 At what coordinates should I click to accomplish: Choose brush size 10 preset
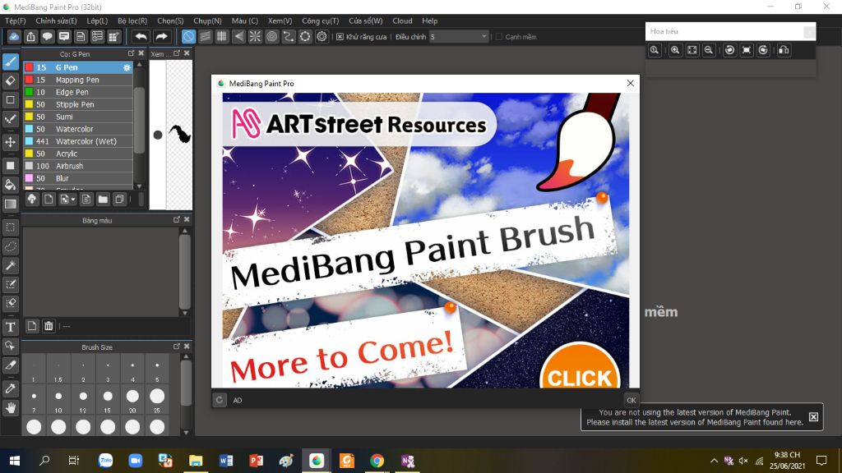(x=58, y=400)
